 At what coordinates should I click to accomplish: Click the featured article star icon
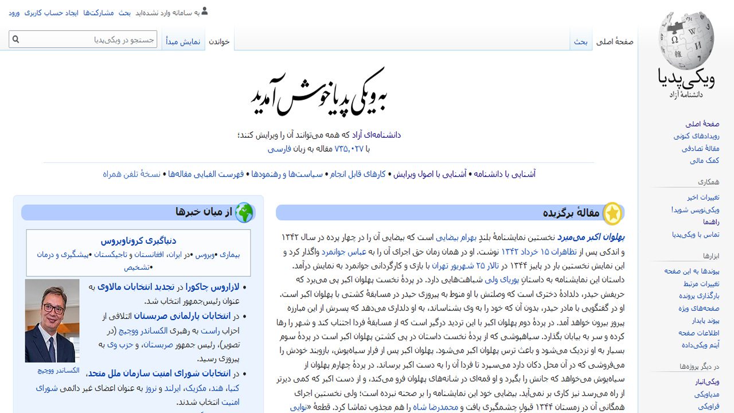612,213
